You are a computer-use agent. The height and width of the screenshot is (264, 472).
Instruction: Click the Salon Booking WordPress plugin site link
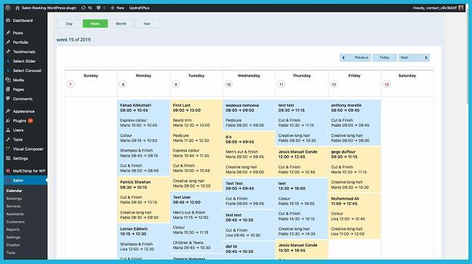pyautogui.click(x=49, y=8)
